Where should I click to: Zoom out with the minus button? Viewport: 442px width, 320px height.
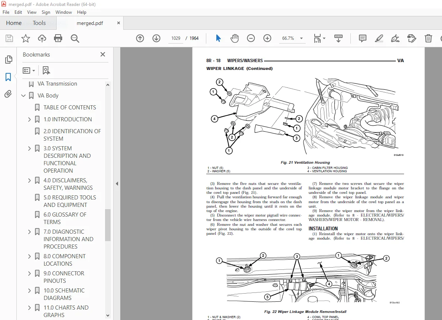251,38
